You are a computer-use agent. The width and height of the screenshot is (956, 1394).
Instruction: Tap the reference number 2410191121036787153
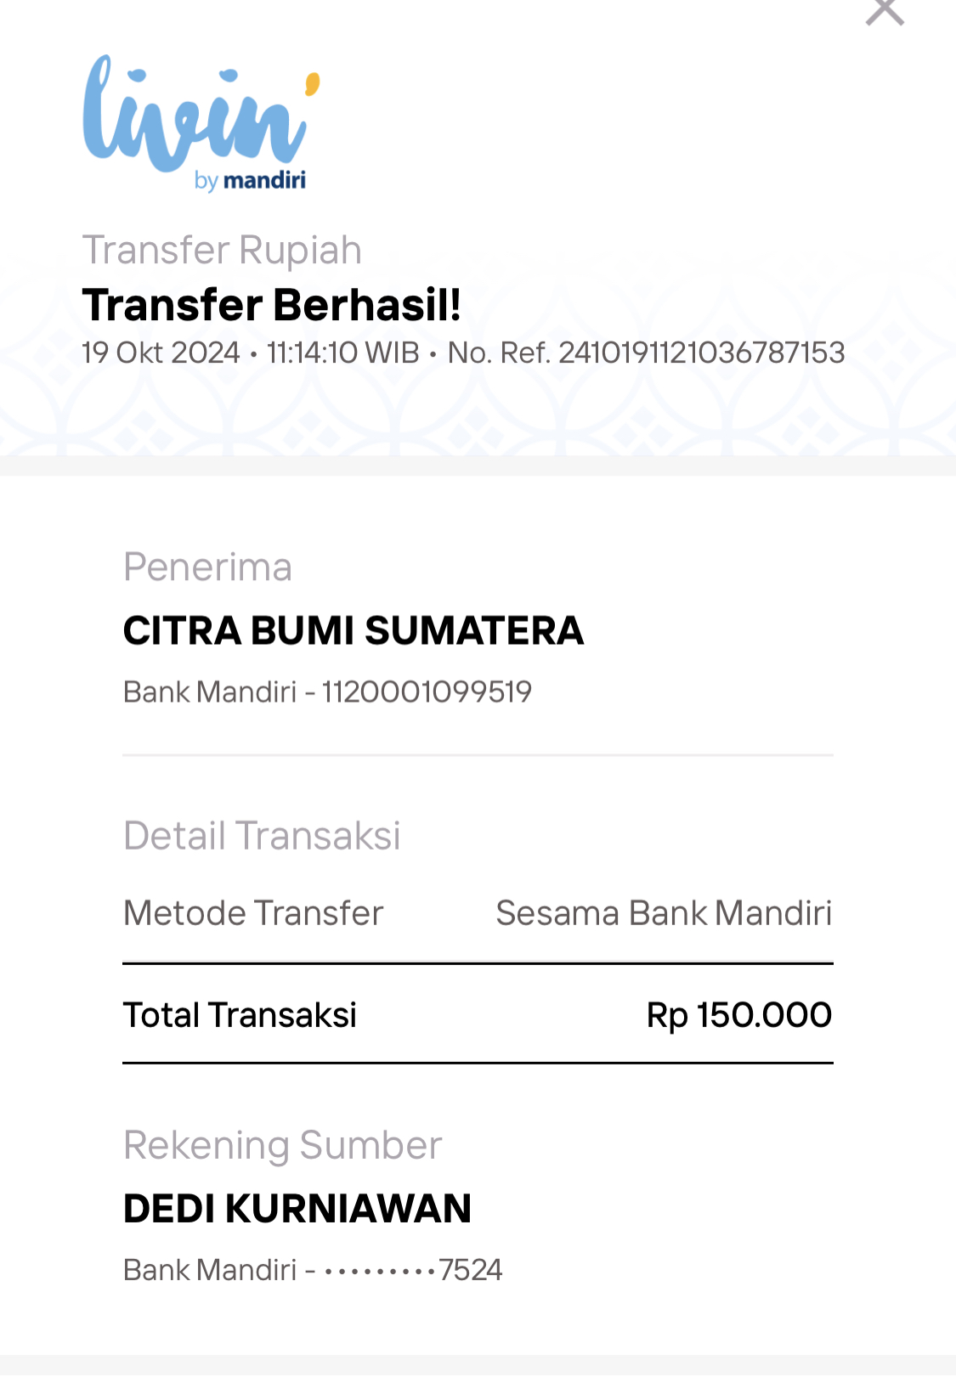tap(701, 353)
